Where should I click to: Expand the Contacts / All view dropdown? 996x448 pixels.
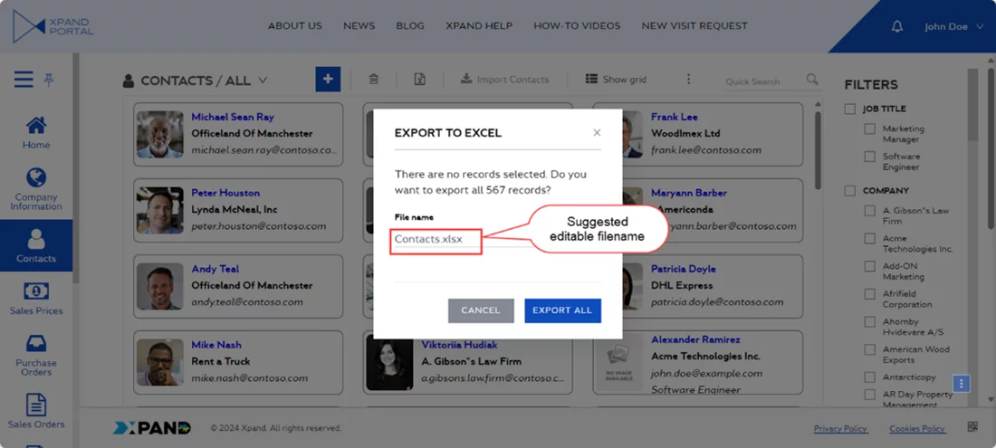point(263,81)
